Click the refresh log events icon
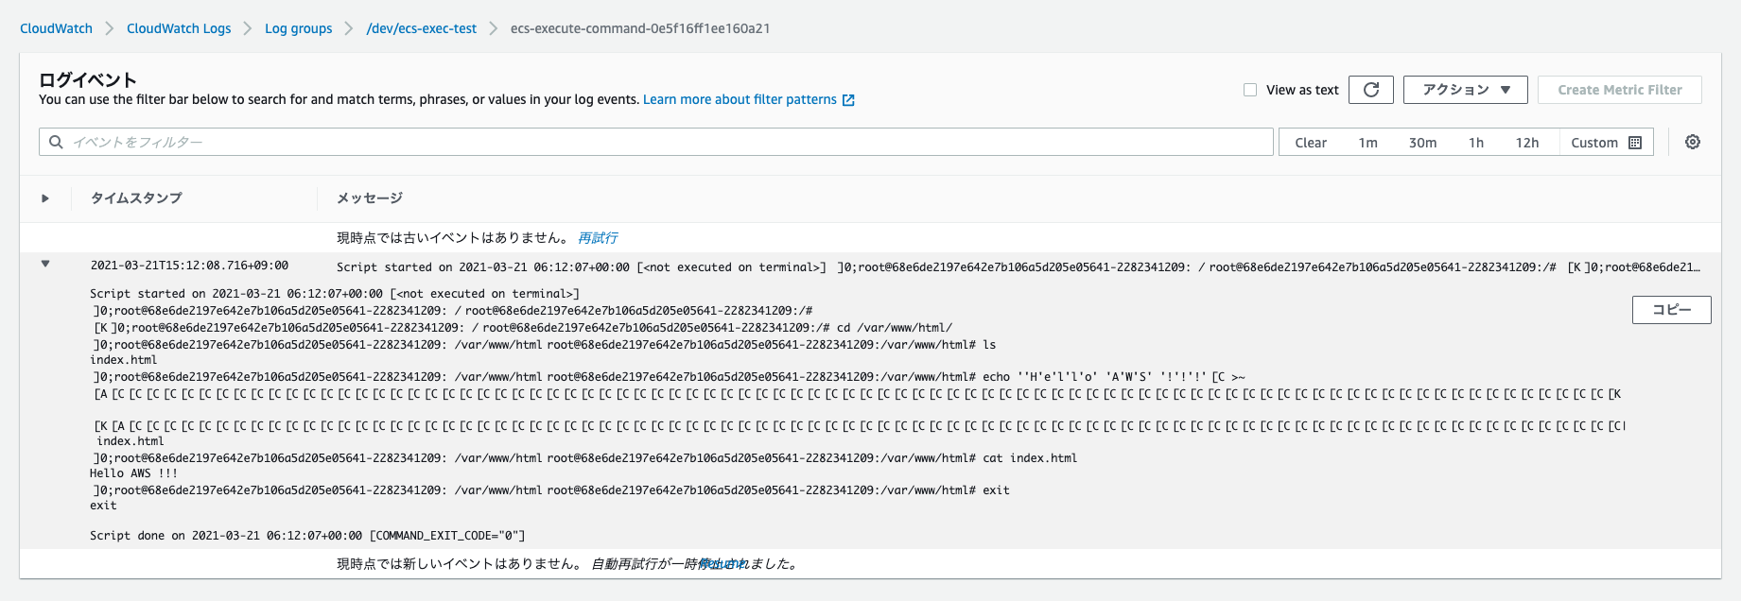 click(x=1371, y=90)
